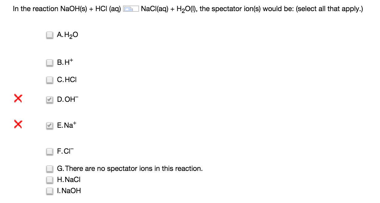Click the broken image icon in the equation
Image resolution: width=380 pixels, height=203 pixels.
tap(131, 10)
